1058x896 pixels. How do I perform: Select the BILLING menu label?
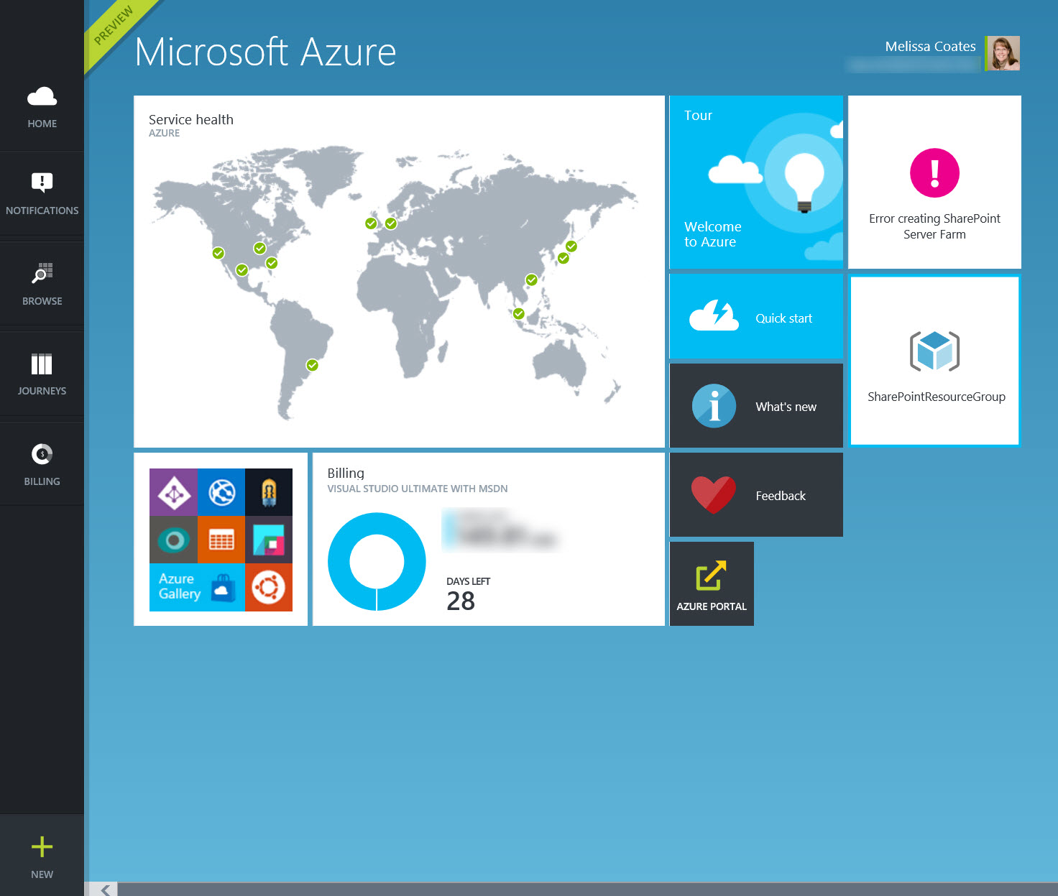42,481
